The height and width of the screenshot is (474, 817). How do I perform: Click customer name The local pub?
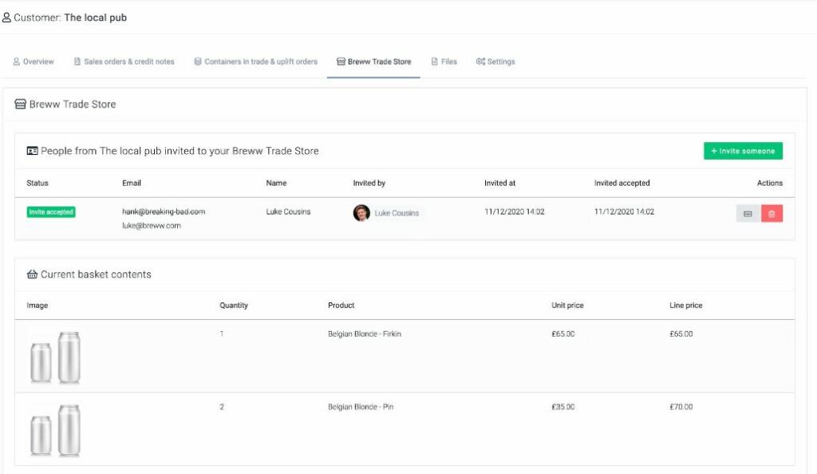96,18
